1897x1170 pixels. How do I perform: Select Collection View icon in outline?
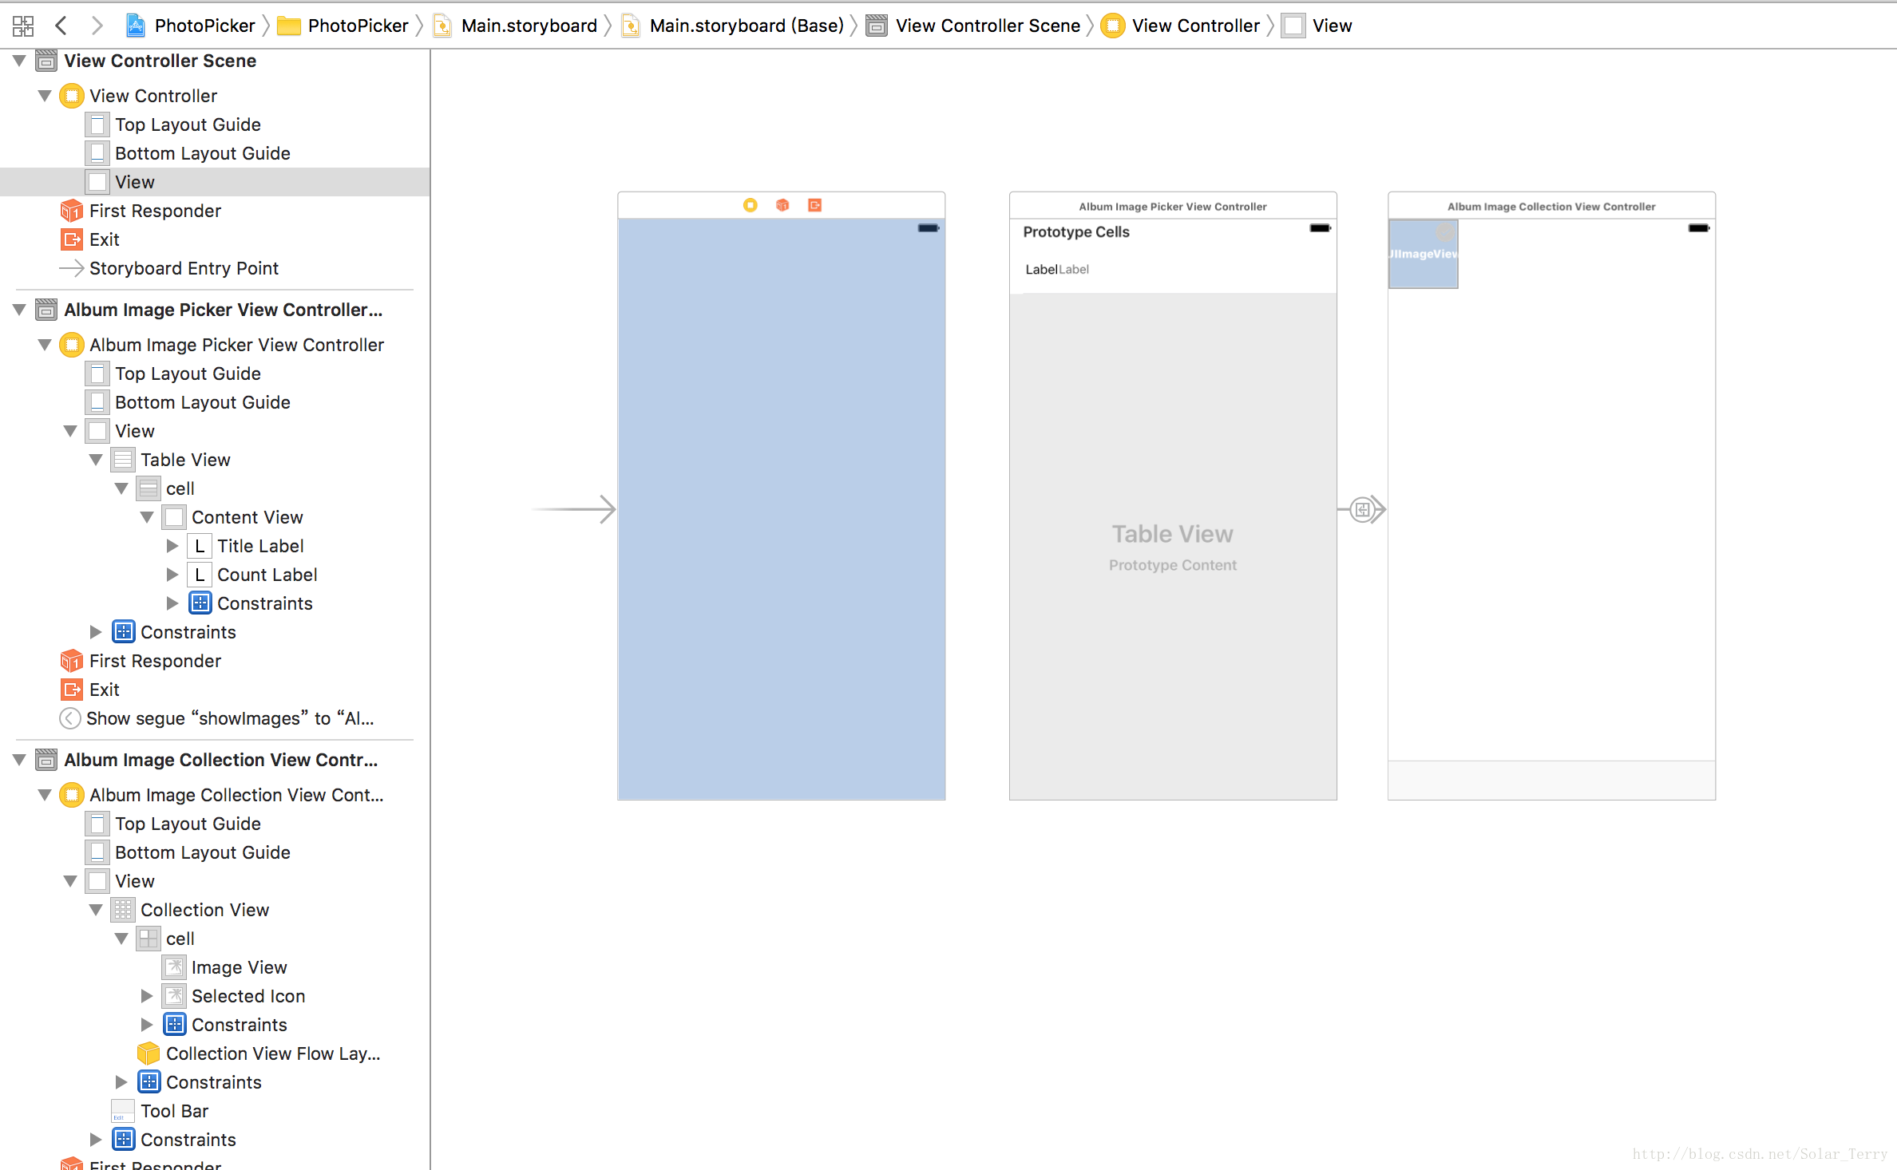click(x=123, y=910)
